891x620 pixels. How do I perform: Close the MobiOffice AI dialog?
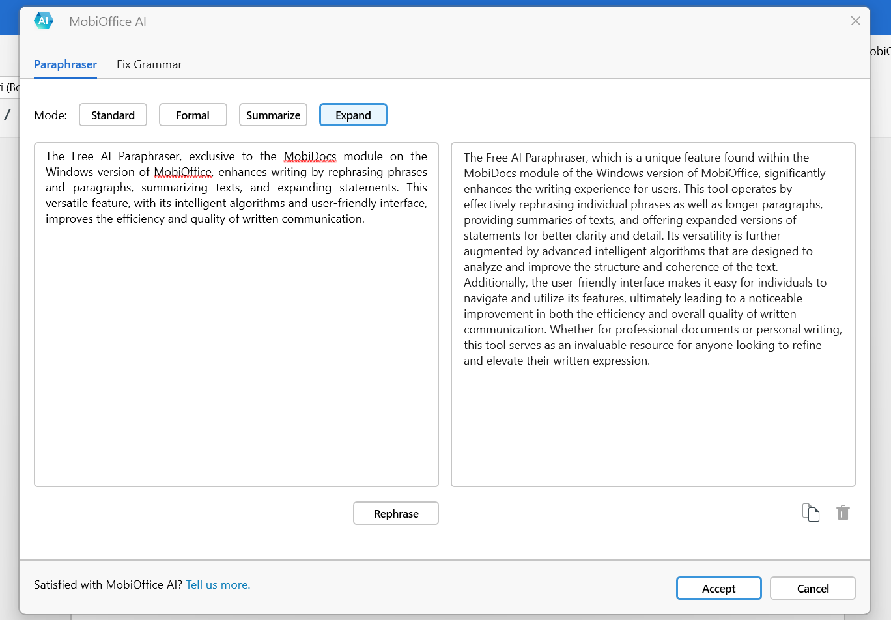click(x=856, y=21)
